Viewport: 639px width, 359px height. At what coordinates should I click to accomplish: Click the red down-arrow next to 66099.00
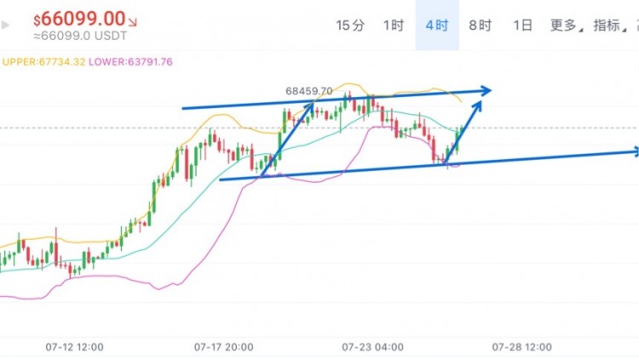[x=134, y=20]
